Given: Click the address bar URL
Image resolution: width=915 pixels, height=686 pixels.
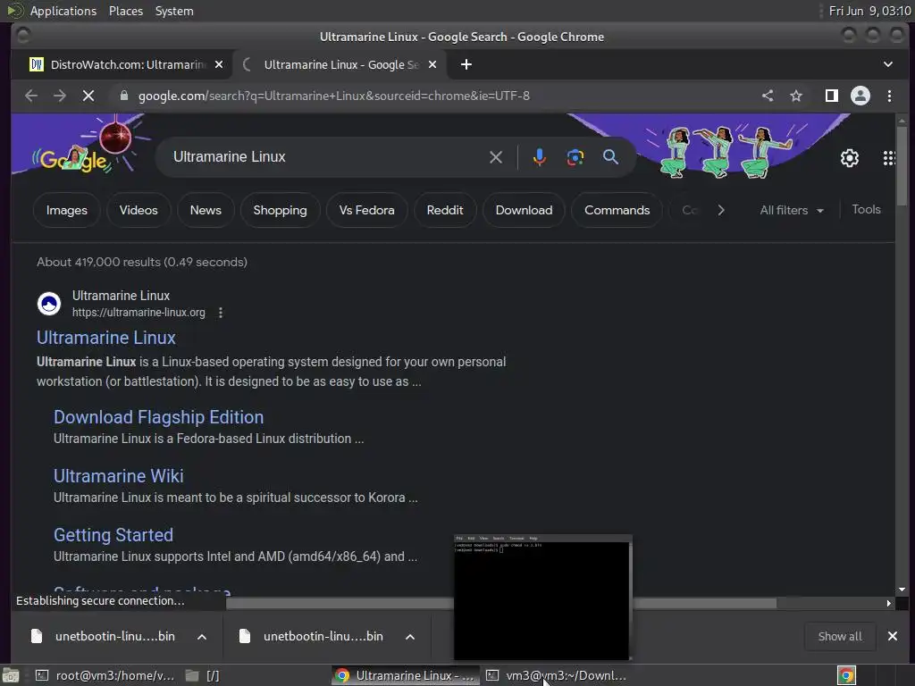Looking at the screenshot, I should pos(334,96).
